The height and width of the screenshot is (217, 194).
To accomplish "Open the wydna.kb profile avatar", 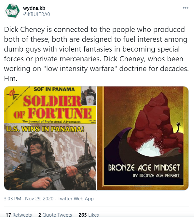I will coord(12,11).
